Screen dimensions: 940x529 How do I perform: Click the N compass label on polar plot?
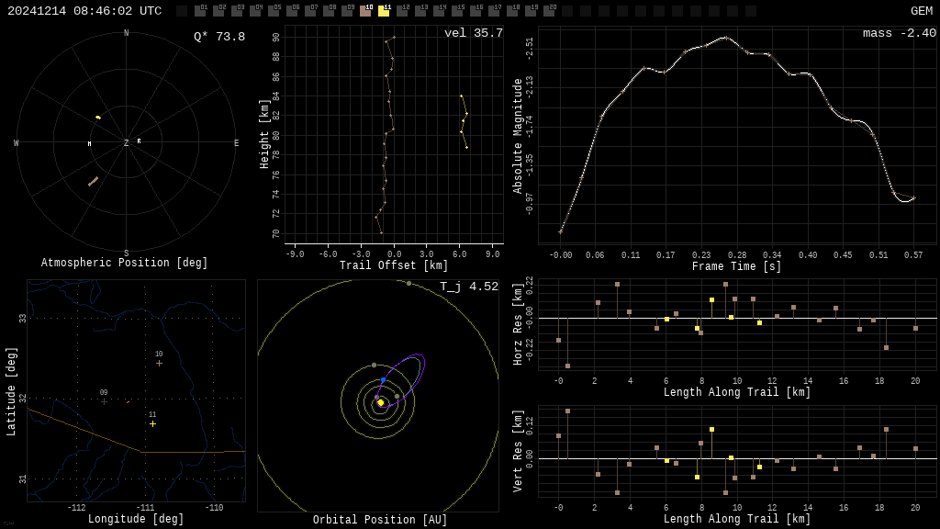[126, 33]
